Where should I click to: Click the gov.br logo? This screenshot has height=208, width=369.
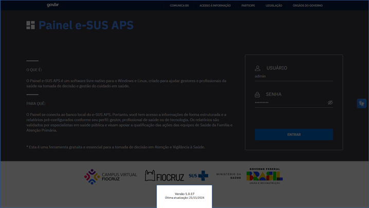(x=53, y=5)
